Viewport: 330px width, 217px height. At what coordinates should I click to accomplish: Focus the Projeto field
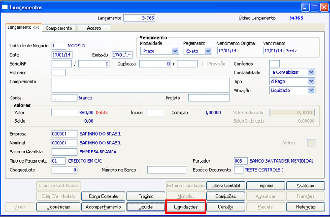pos(209,98)
